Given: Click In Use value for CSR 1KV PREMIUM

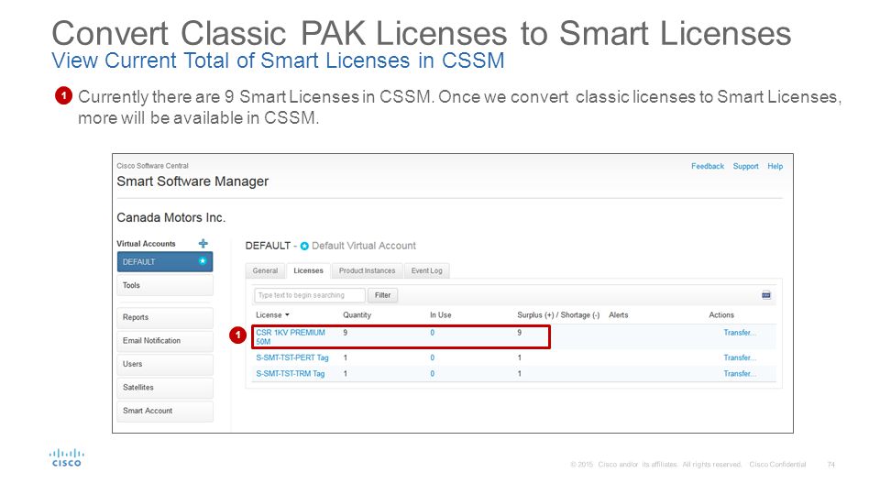Looking at the screenshot, I should point(432,332).
